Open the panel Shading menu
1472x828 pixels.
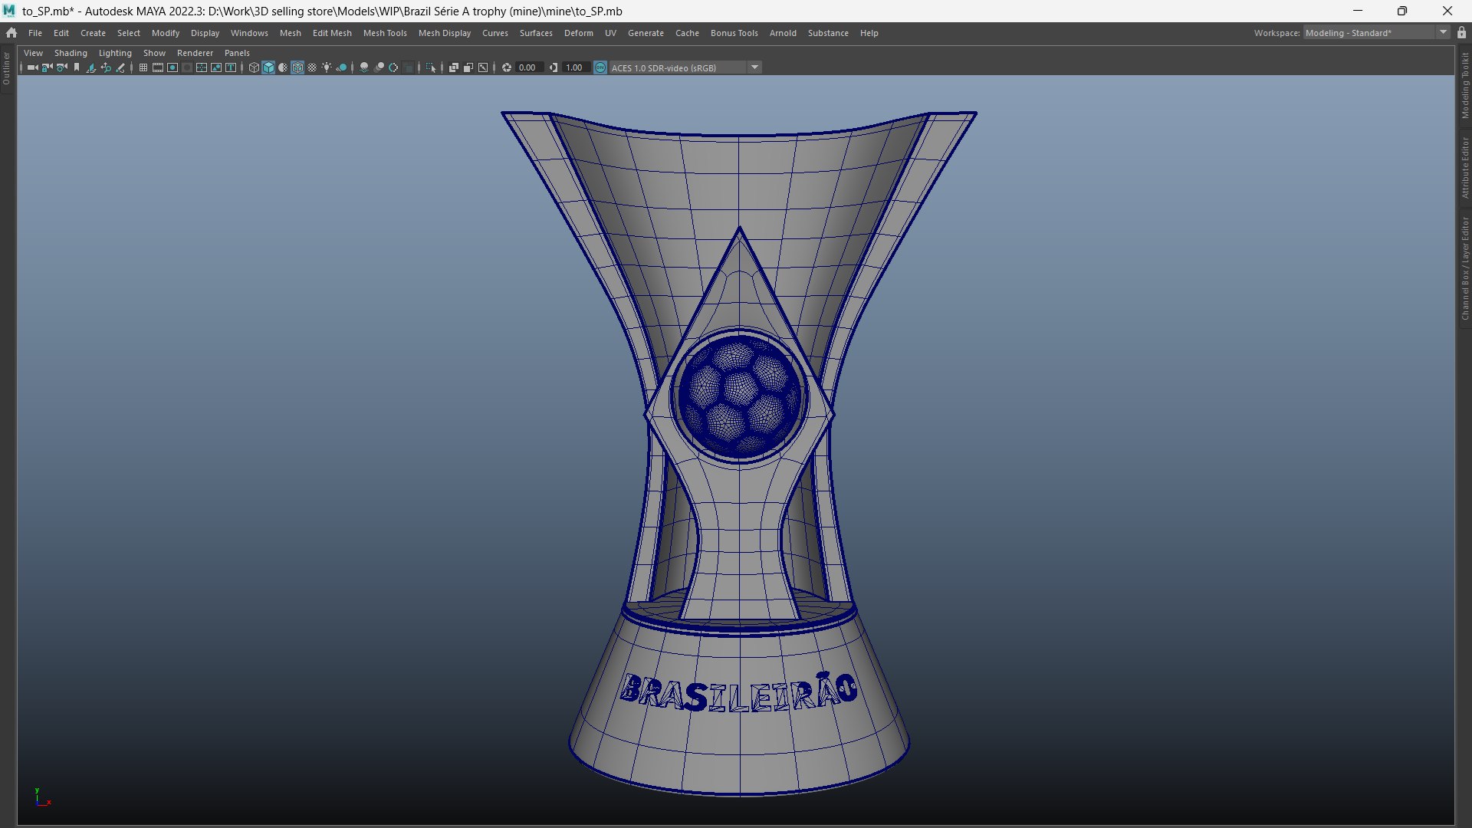coord(71,53)
